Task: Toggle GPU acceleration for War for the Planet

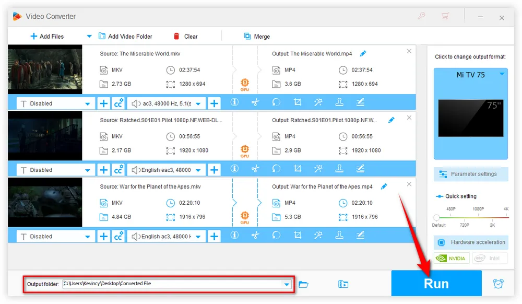Action: pos(245,217)
